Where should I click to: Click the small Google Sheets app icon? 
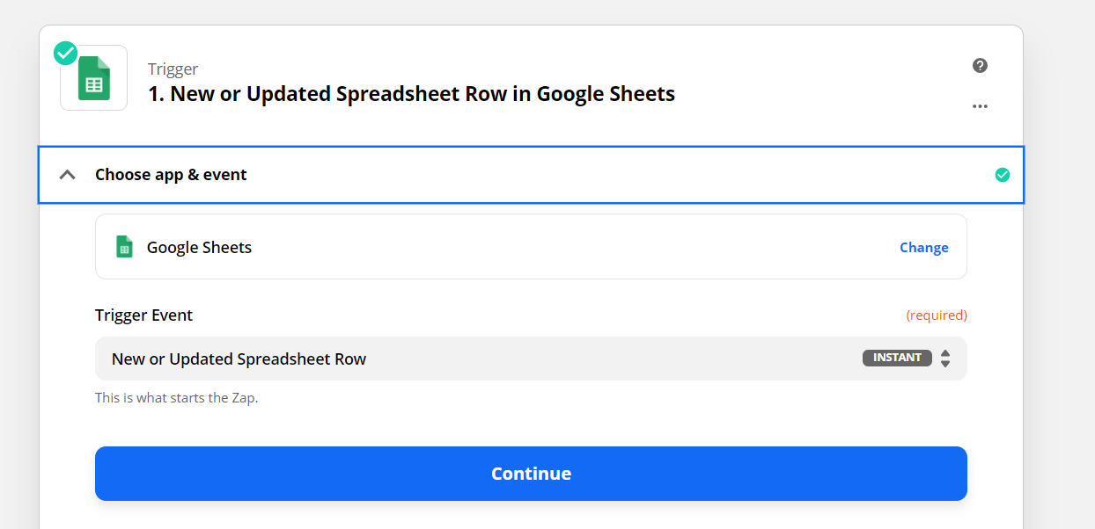click(125, 247)
